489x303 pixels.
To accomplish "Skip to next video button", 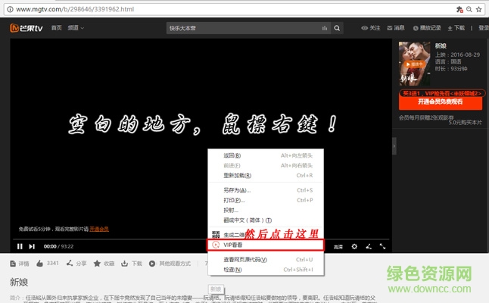I will [32, 246].
